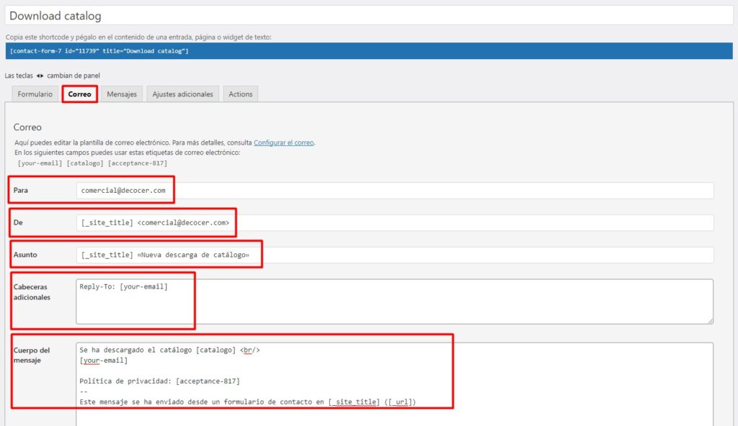Focus the De sender field
This screenshot has height=426, width=738.
point(394,223)
